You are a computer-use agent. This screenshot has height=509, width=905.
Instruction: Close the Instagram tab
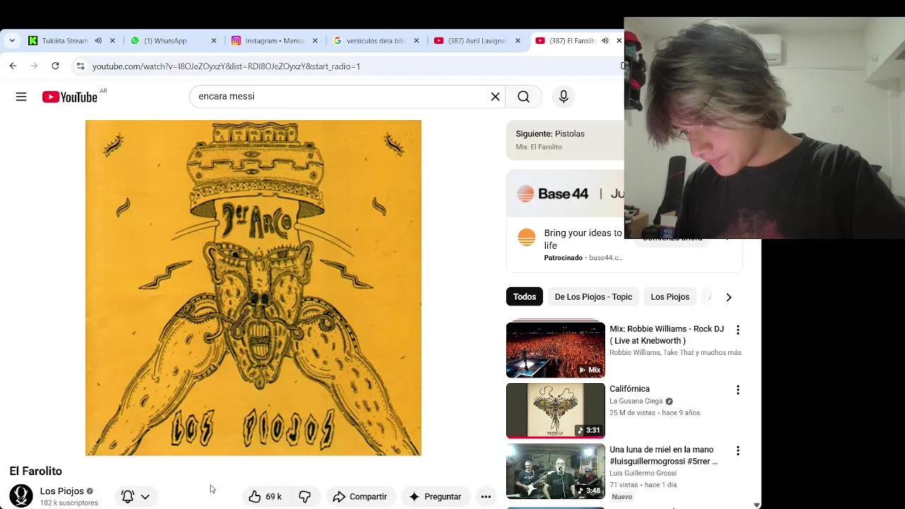315,41
